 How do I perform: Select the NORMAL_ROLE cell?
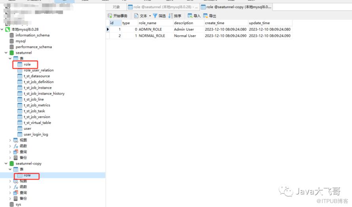tap(155, 36)
